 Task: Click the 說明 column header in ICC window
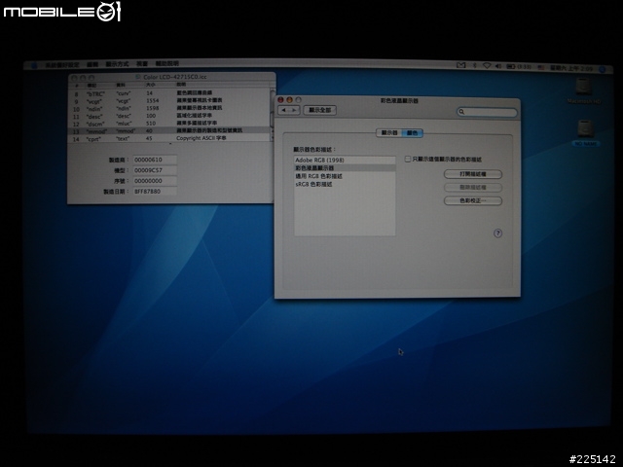click(x=180, y=85)
